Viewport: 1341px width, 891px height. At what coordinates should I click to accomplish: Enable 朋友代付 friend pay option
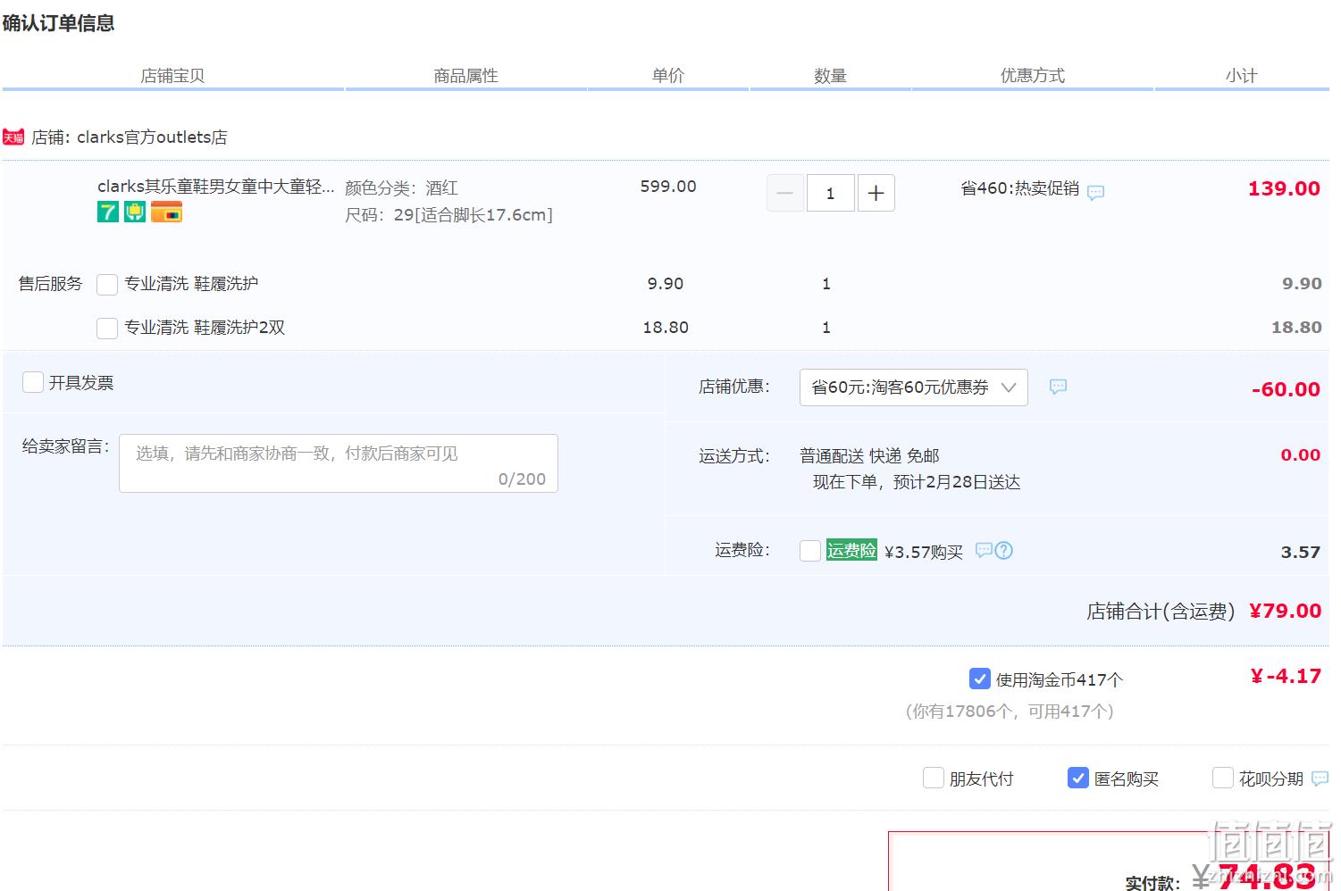click(x=934, y=779)
